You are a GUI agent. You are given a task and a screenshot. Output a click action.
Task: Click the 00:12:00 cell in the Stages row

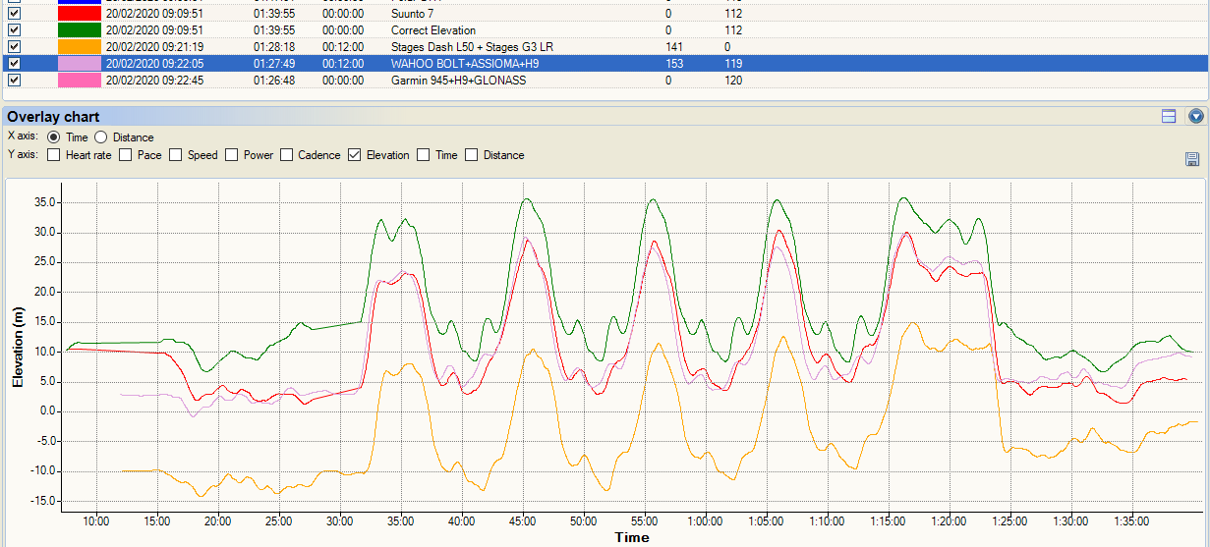343,46
